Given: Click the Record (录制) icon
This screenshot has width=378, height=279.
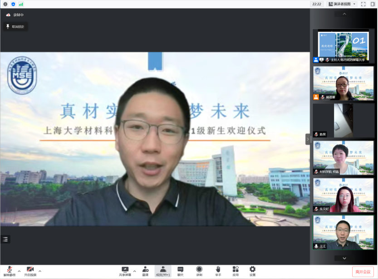Looking at the screenshot, I should pyautogui.click(x=199, y=269).
